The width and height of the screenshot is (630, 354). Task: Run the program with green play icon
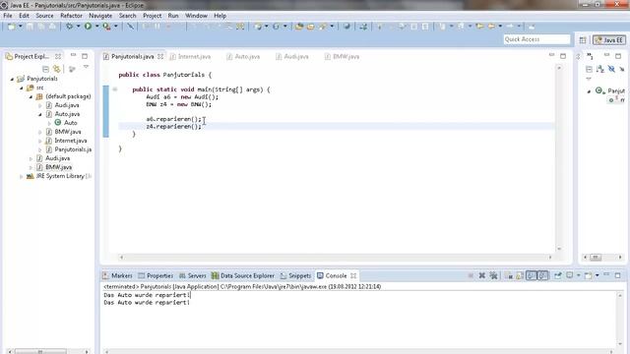pos(88,27)
